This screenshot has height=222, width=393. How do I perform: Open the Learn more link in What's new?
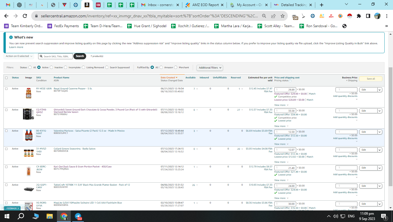coord(16,47)
